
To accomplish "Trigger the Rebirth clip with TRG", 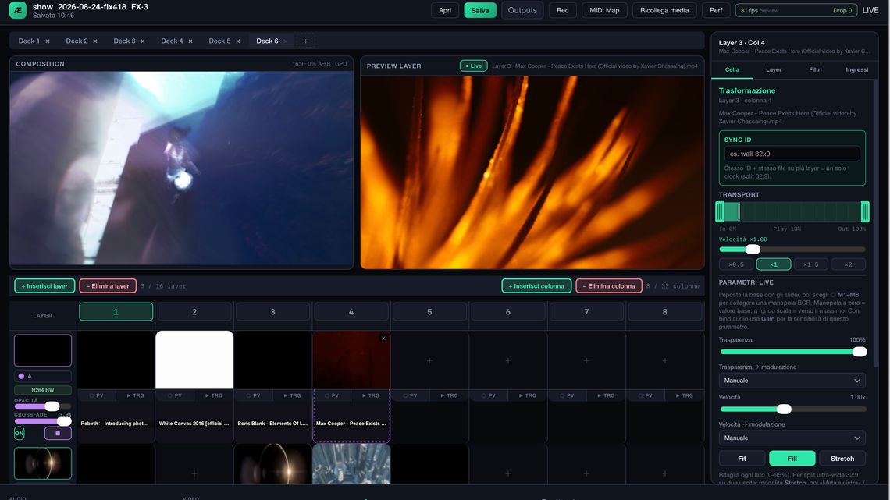I will click(135, 395).
